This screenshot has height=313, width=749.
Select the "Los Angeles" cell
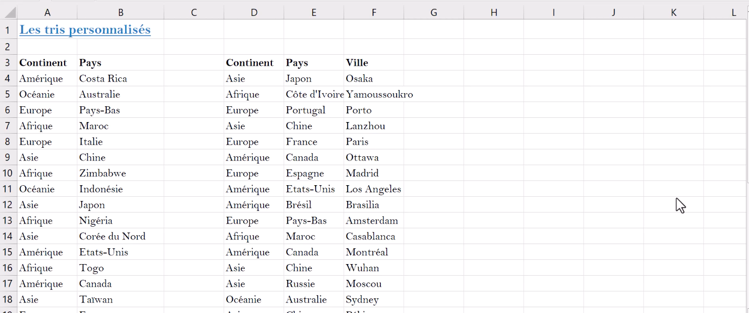tap(373, 189)
